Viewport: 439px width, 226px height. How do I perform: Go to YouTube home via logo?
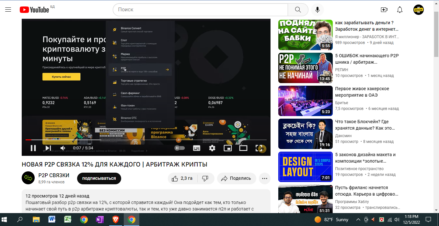(34, 10)
